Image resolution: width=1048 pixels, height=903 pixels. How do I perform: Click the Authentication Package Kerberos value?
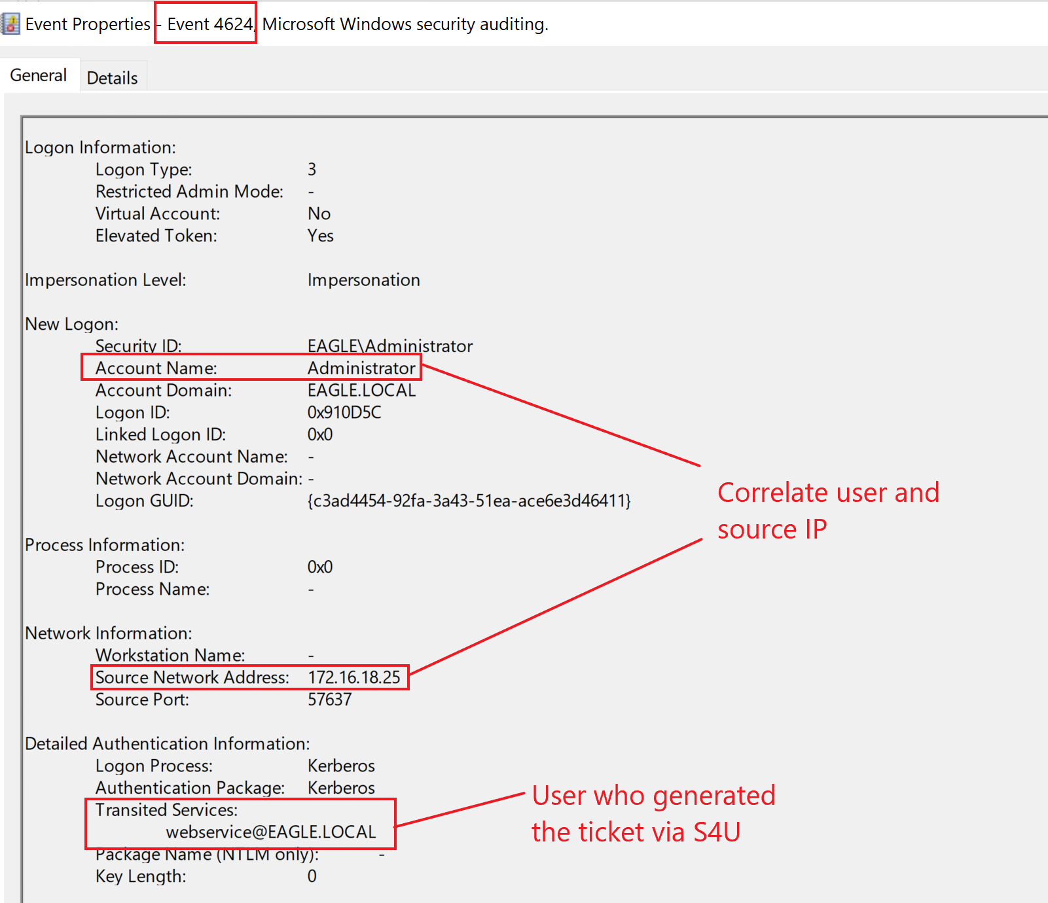click(x=341, y=788)
